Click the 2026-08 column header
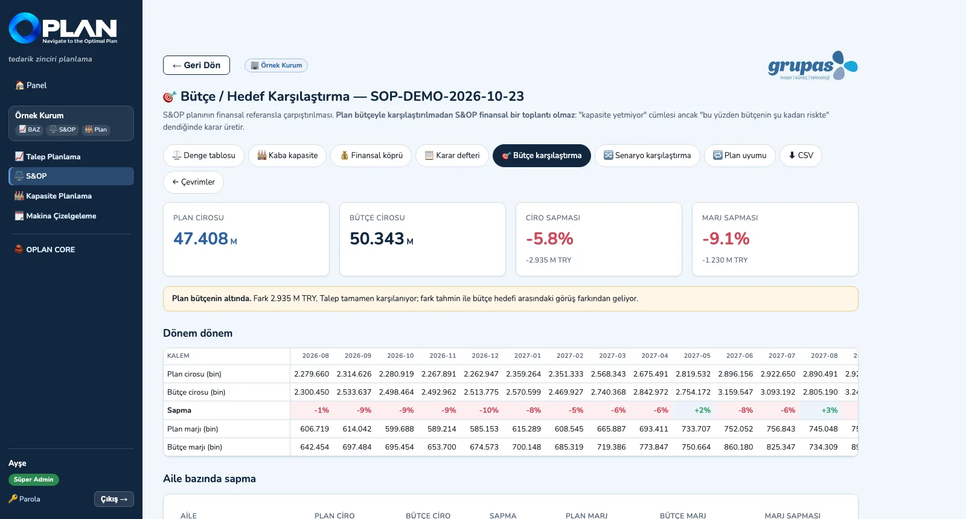Image resolution: width=966 pixels, height=519 pixels. [x=315, y=356]
